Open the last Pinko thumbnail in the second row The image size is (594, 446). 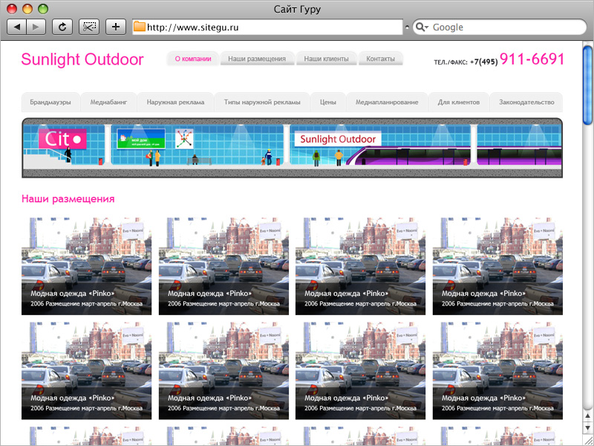pyautogui.click(x=497, y=371)
